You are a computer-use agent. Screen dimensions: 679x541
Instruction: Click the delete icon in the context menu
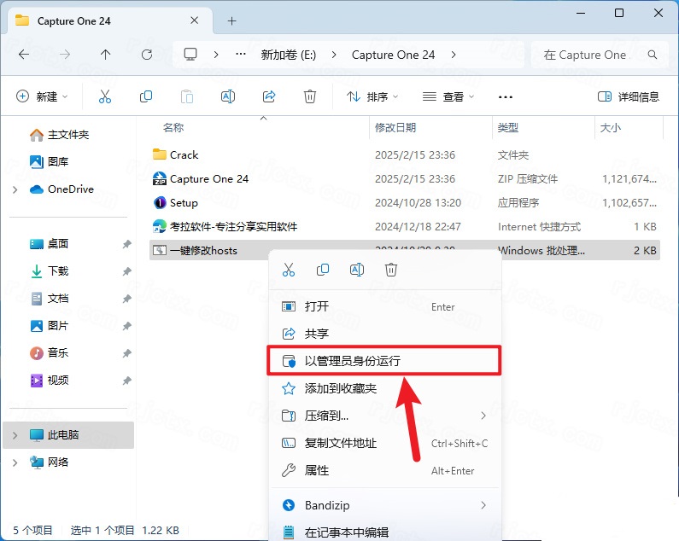tap(391, 270)
